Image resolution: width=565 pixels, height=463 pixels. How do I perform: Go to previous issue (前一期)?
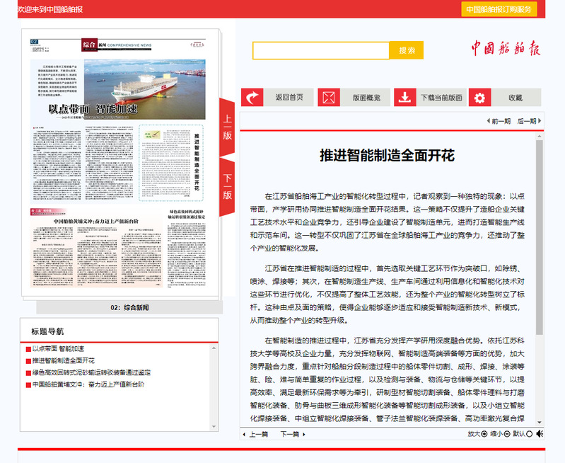pyautogui.click(x=498, y=121)
